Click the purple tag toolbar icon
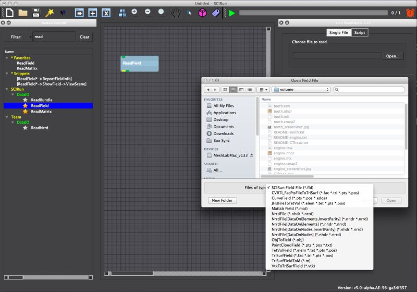The height and width of the screenshot is (292, 417). tap(216, 13)
